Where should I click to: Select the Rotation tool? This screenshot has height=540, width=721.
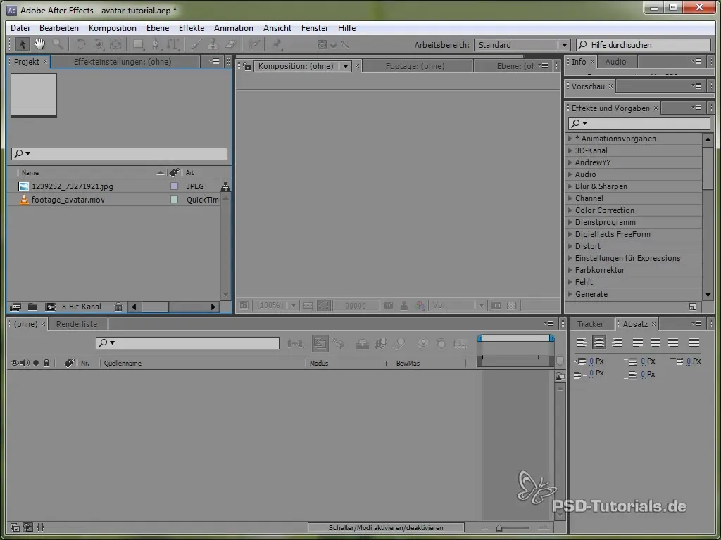point(80,44)
